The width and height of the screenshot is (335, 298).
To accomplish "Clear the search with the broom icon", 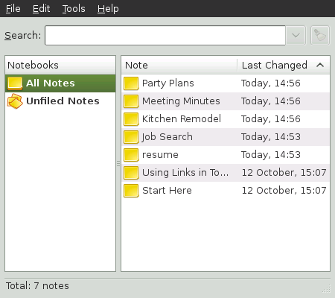I will [320, 35].
